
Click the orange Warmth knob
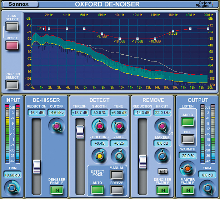click(x=187, y=169)
